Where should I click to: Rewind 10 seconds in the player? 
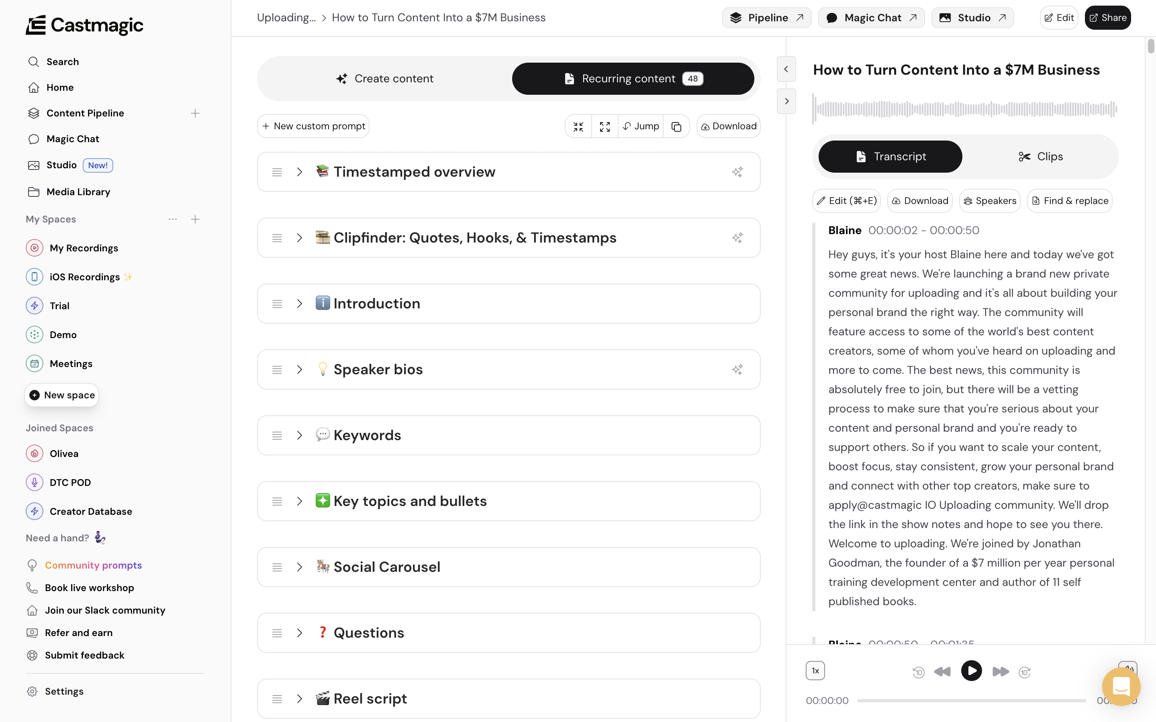tap(918, 672)
